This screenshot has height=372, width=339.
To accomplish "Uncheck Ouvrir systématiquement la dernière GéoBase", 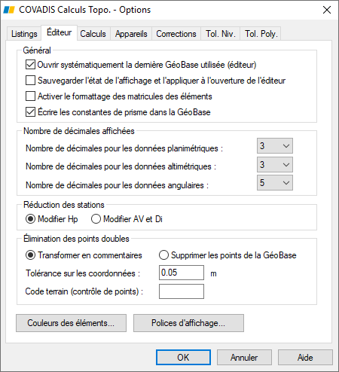I will 30,65.
